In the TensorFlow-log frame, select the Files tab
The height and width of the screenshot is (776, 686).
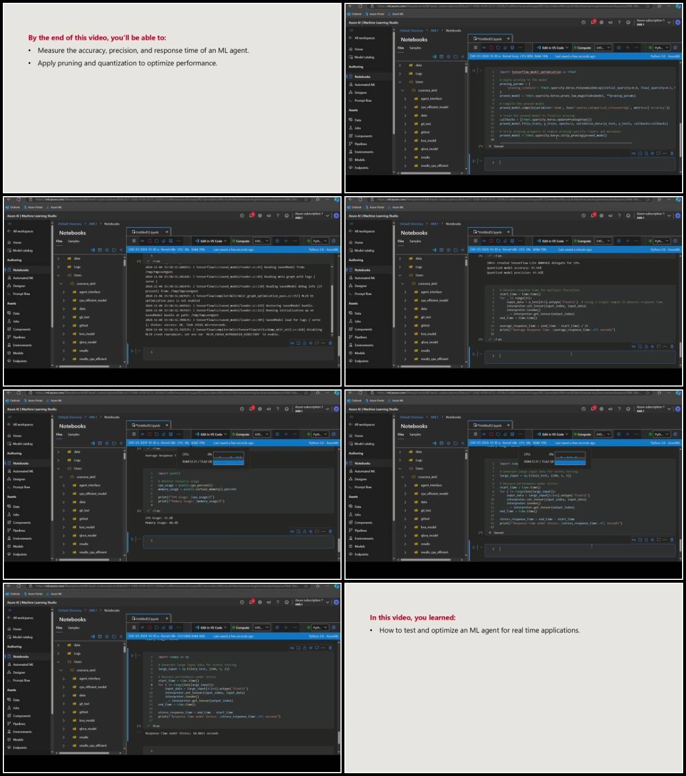coord(59,241)
